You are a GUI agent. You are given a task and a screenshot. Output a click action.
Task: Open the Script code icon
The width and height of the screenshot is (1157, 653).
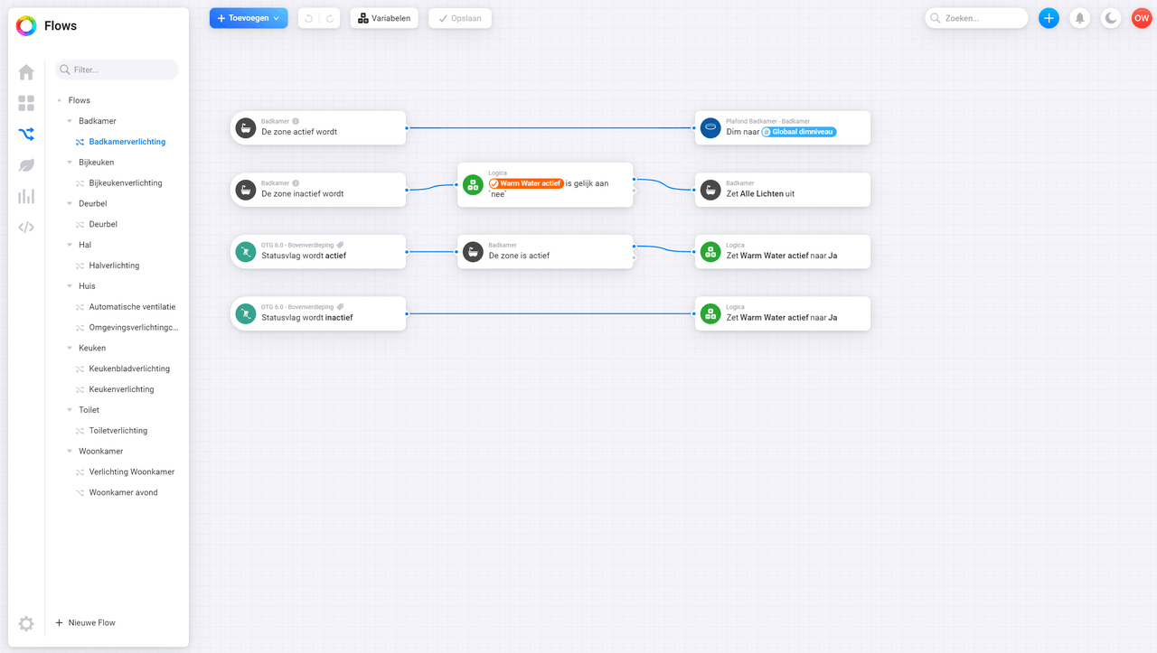(x=26, y=227)
